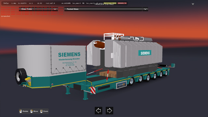The width and height of the screenshot is (208, 117).
Task: Close the trailer listing with the X
Action: pyautogui.click(x=193, y=4)
